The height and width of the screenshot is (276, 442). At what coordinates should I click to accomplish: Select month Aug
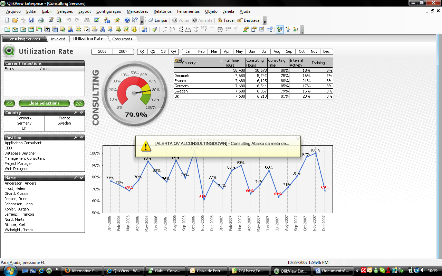tap(277, 51)
